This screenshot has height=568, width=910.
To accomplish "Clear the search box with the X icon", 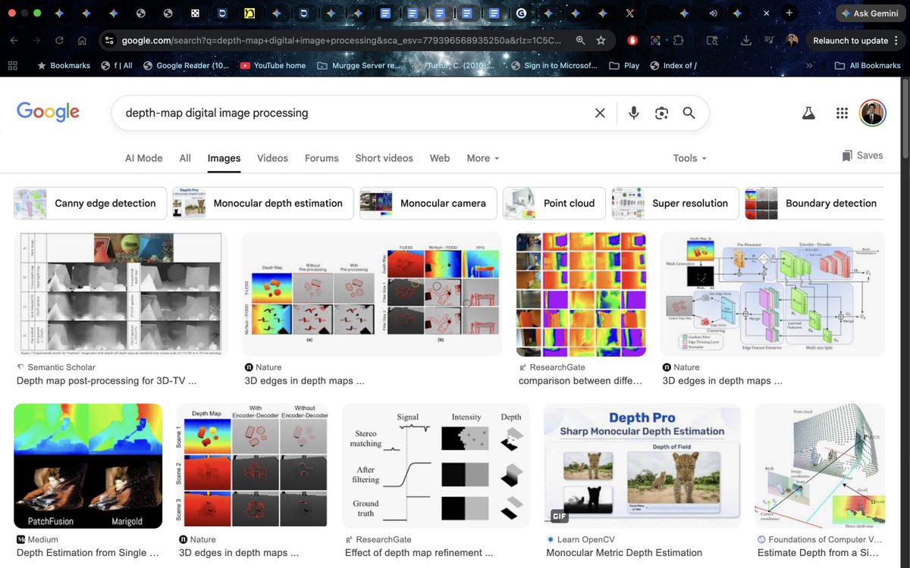I will coord(600,113).
